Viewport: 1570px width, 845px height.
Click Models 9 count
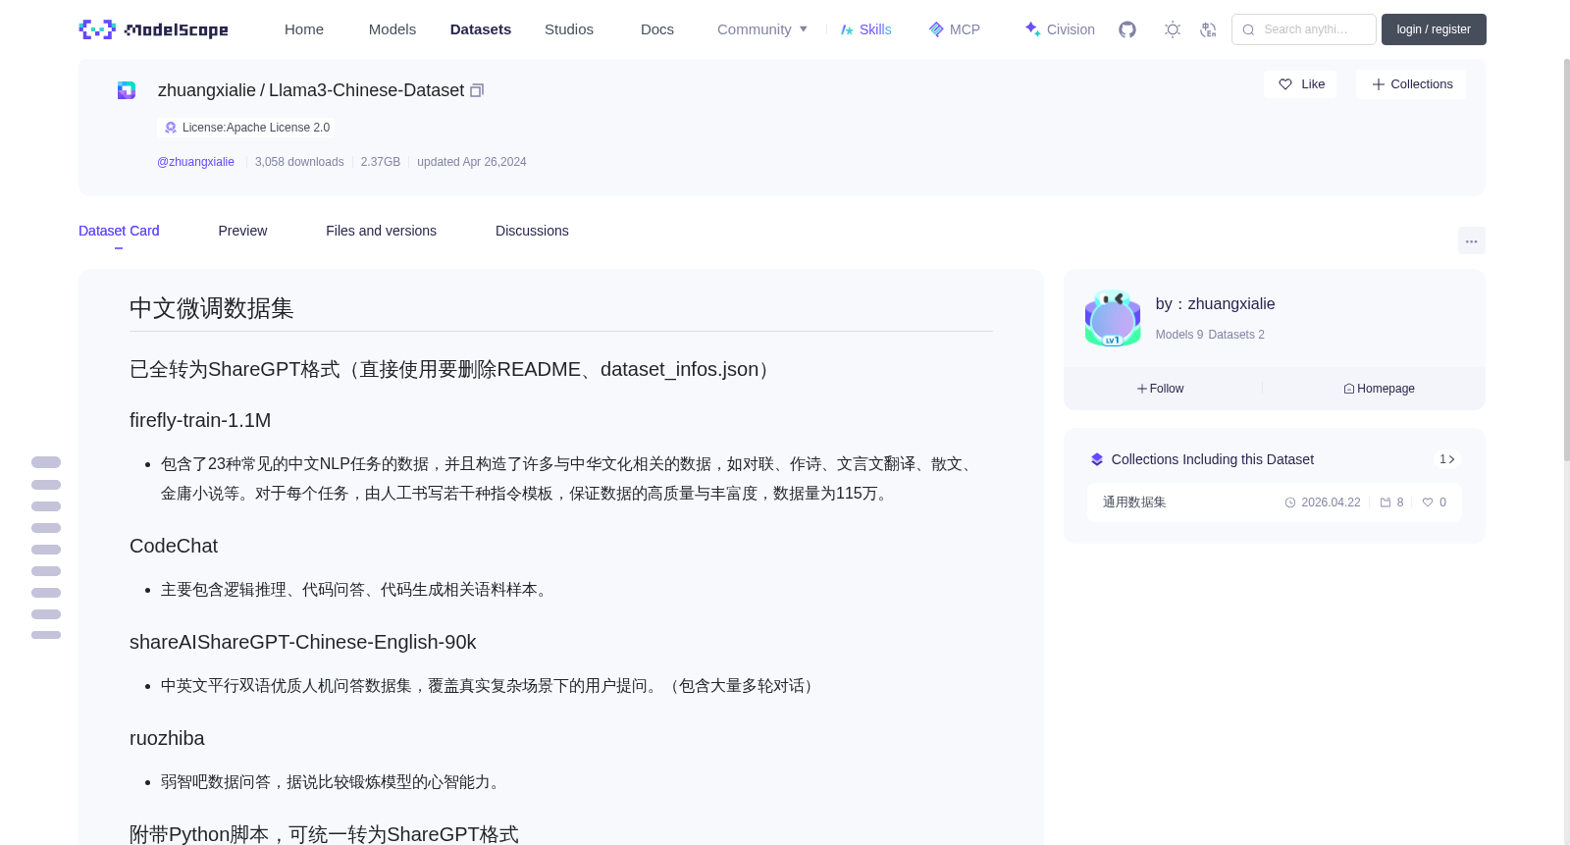(x=1179, y=335)
